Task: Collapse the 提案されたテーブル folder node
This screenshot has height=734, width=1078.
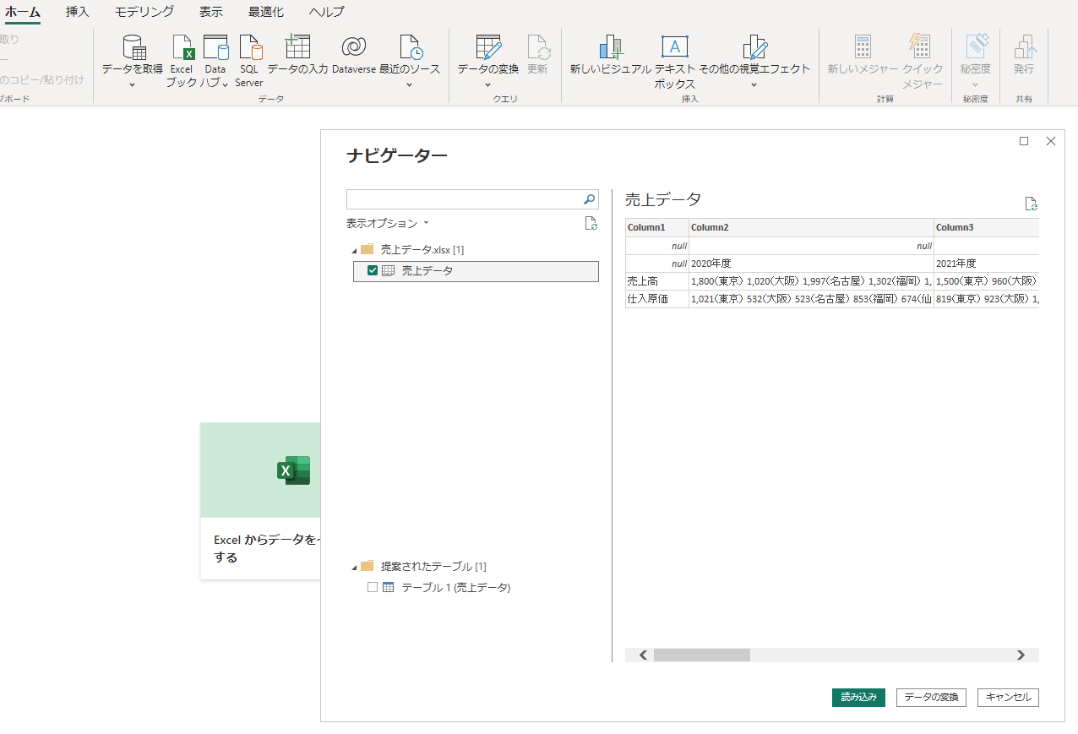Action: pos(353,567)
